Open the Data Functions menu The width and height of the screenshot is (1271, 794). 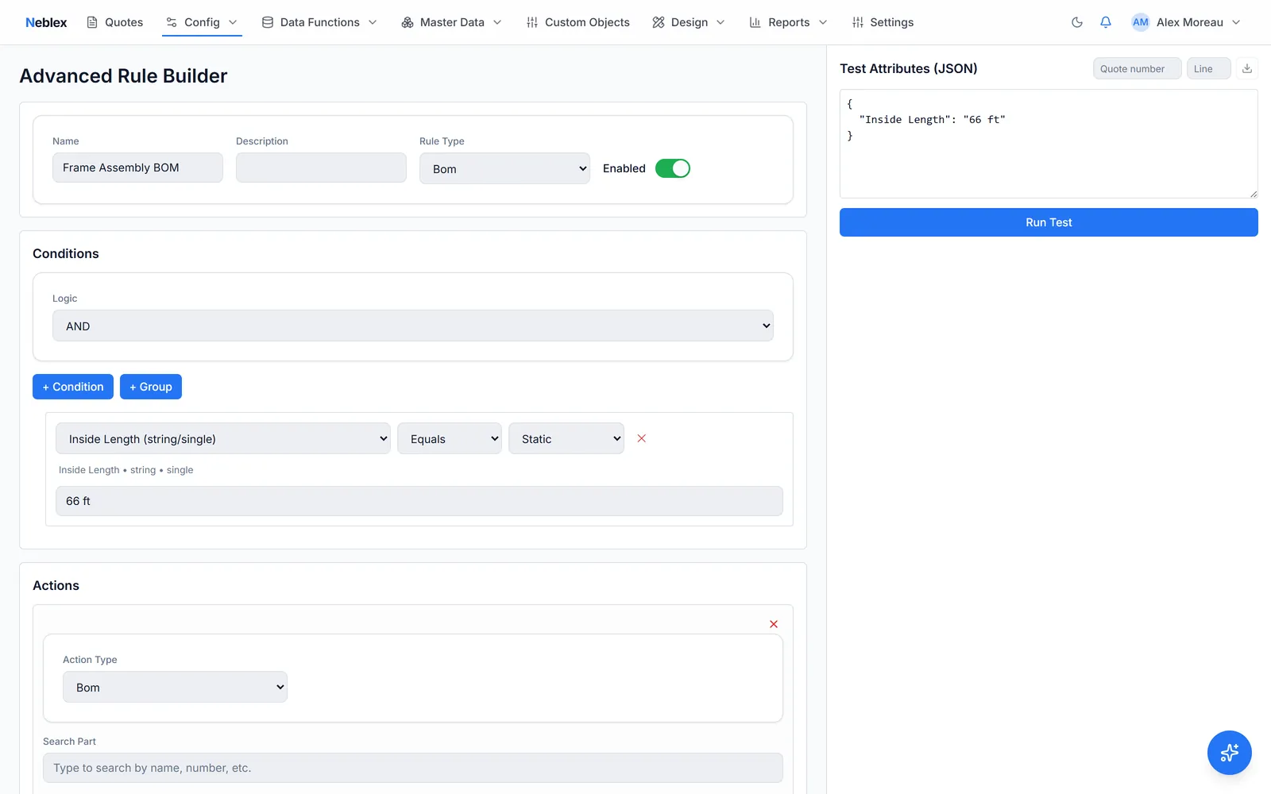[319, 22]
